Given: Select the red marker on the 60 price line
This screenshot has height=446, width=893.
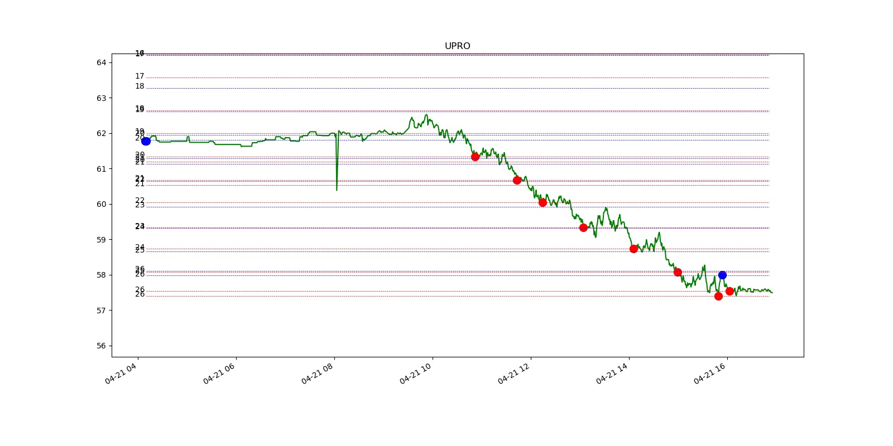Looking at the screenshot, I should click(542, 202).
